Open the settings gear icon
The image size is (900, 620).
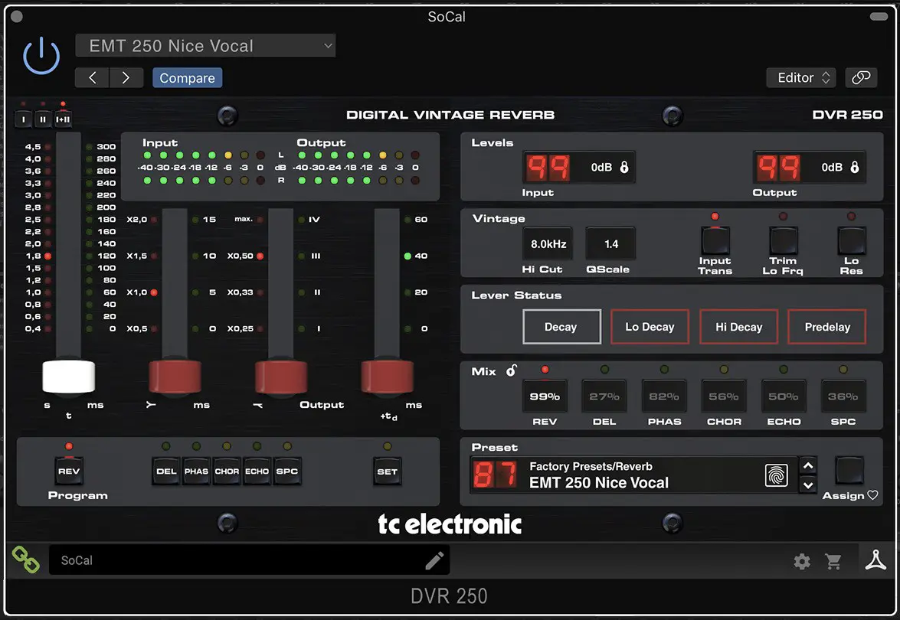click(x=802, y=562)
